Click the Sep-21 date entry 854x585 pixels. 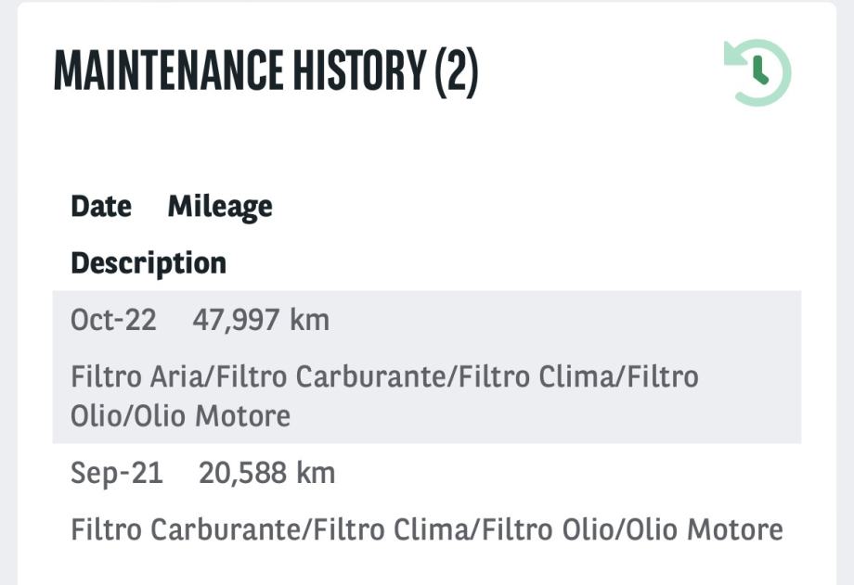coord(117,473)
